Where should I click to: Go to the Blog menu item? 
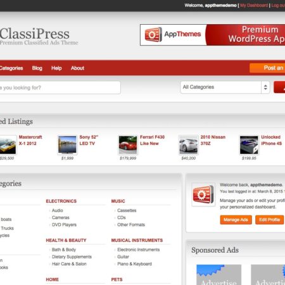37,68
